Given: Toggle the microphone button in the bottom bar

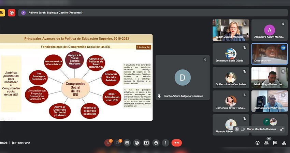Looking at the screenshot, I should point(108,143).
